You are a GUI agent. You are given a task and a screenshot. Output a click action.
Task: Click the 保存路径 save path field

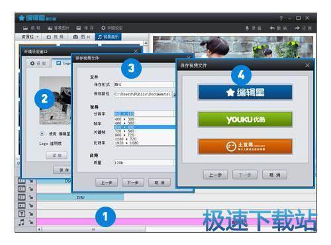pos(142,94)
